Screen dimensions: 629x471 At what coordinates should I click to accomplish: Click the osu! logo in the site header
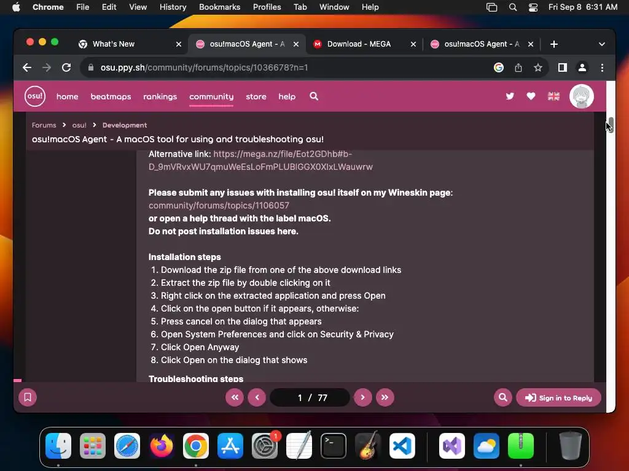tap(35, 96)
